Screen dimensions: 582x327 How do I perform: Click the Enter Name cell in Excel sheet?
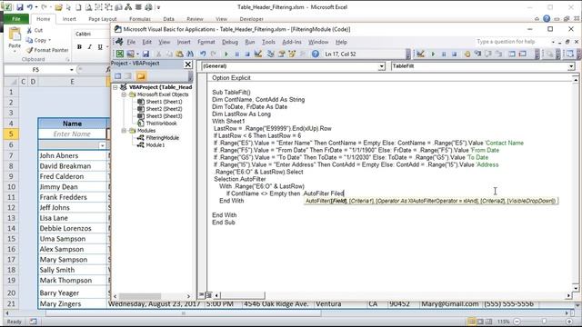[x=72, y=134]
